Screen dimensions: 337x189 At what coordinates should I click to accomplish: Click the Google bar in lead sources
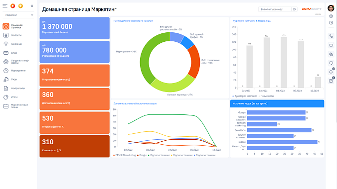[x=276, y=112]
